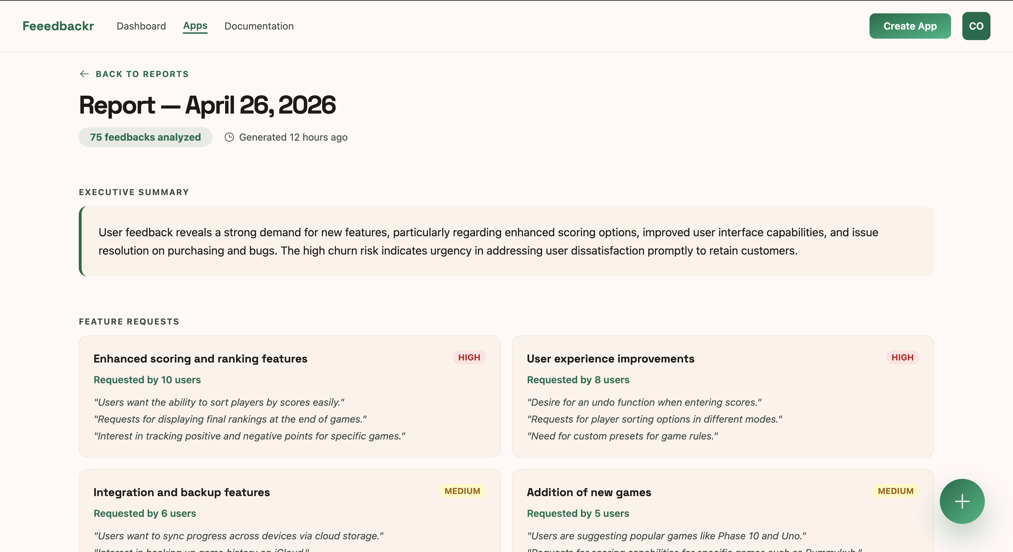Click the Requested by 8 users link
The image size is (1013, 552).
click(x=578, y=380)
